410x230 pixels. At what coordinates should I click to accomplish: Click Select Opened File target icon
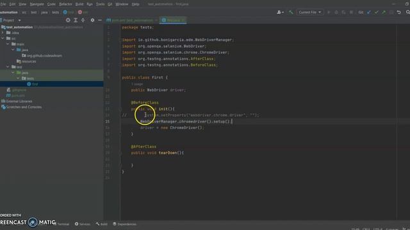point(68,20)
